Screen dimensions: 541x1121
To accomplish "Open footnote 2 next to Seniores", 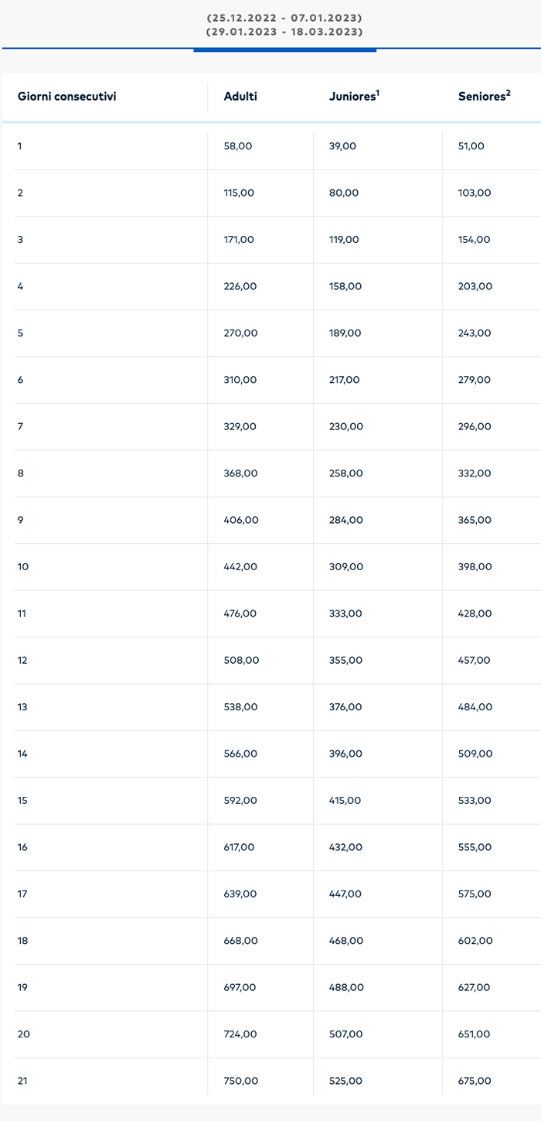I will coord(509,93).
